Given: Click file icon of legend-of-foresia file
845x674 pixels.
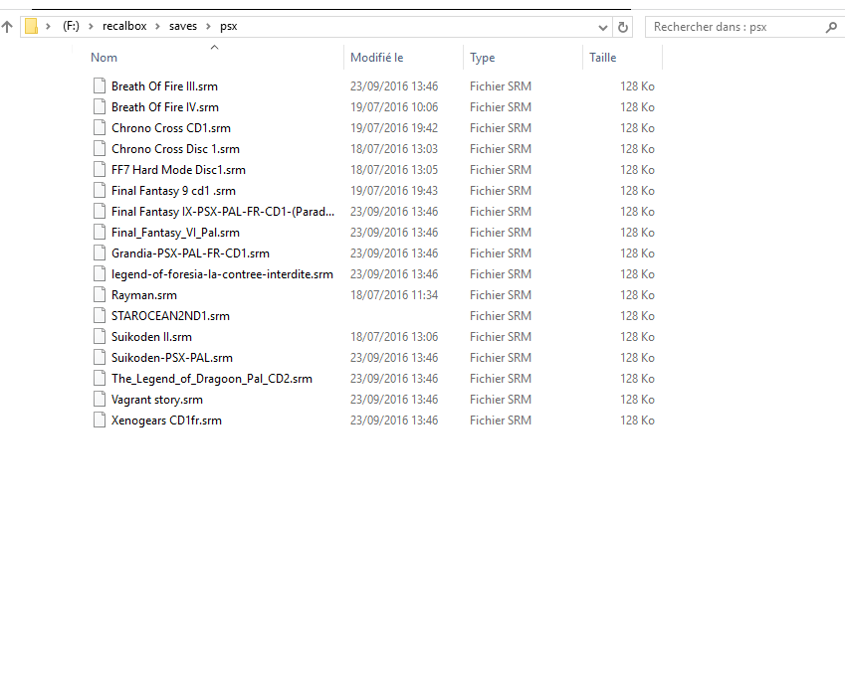Looking at the screenshot, I should [100, 274].
